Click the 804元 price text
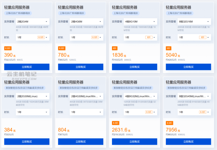 (64, 130)
